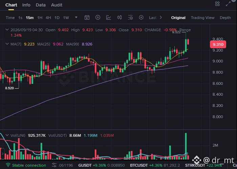237x169 pixels.
Task: Switch to the Info tab
Action: tap(26, 5)
